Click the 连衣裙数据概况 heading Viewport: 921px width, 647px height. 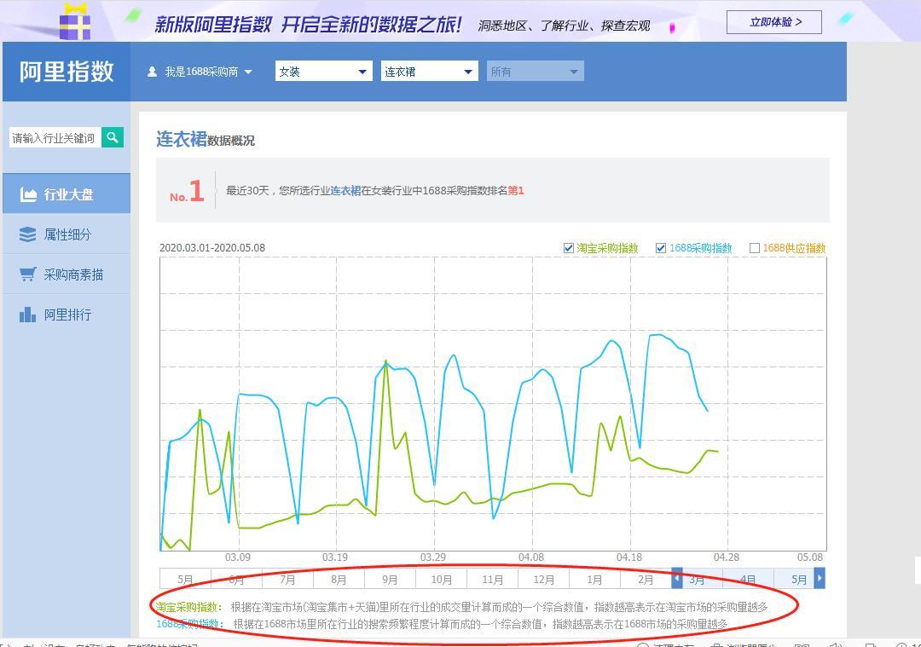point(205,139)
